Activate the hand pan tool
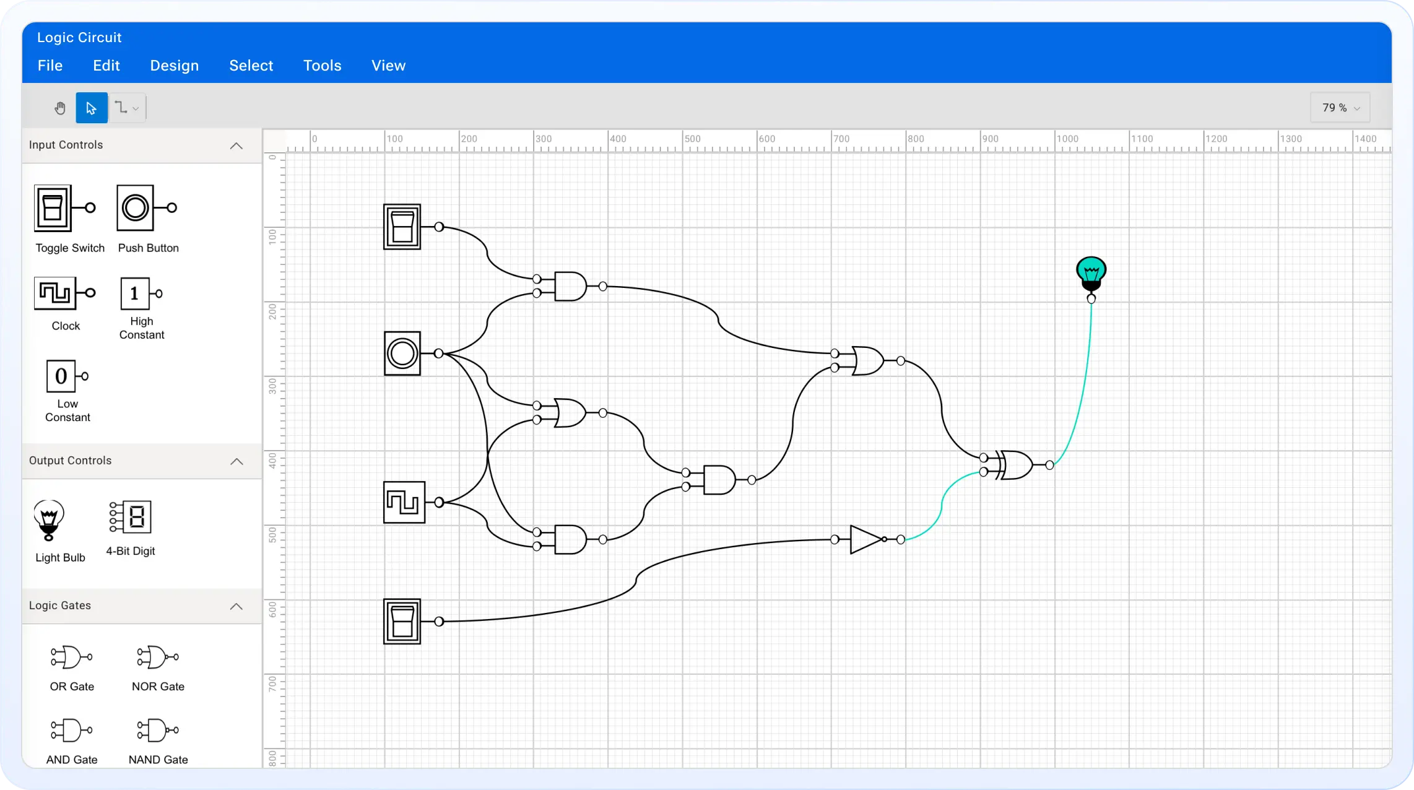The width and height of the screenshot is (1414, 790). click(60, 107)
